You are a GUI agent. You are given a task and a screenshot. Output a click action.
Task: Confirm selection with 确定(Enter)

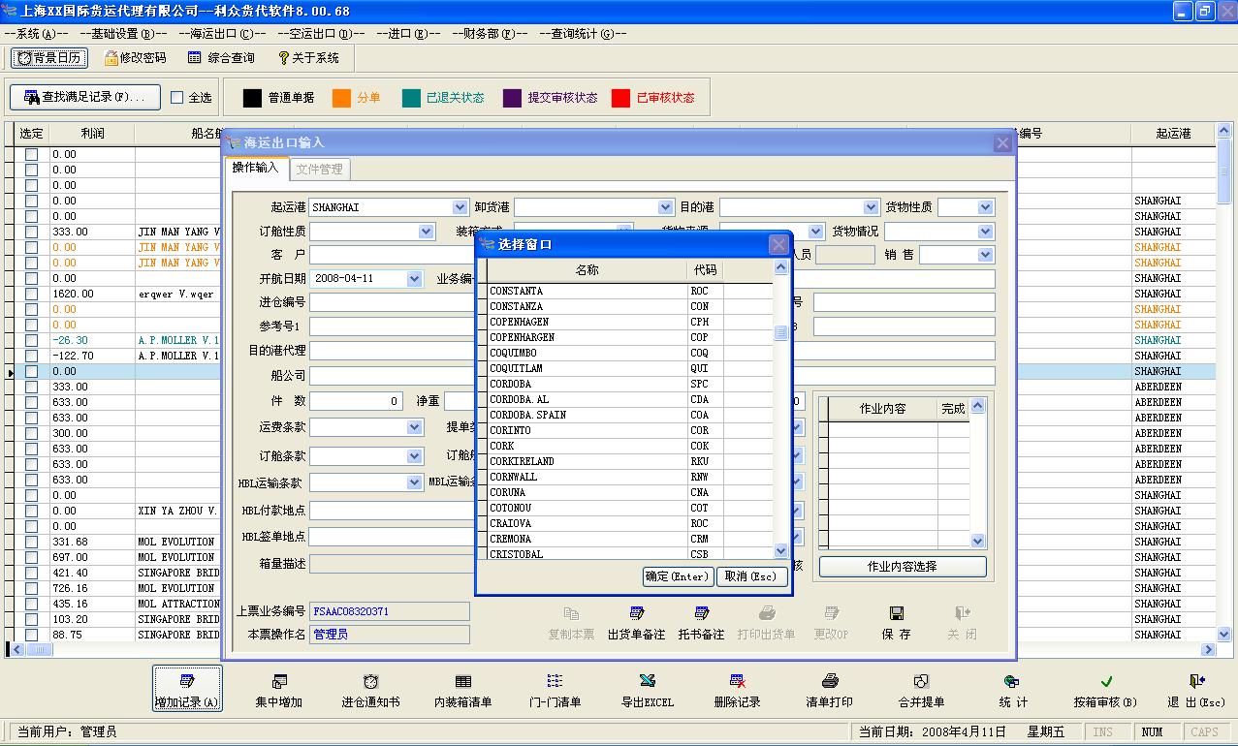click(678, 576)
